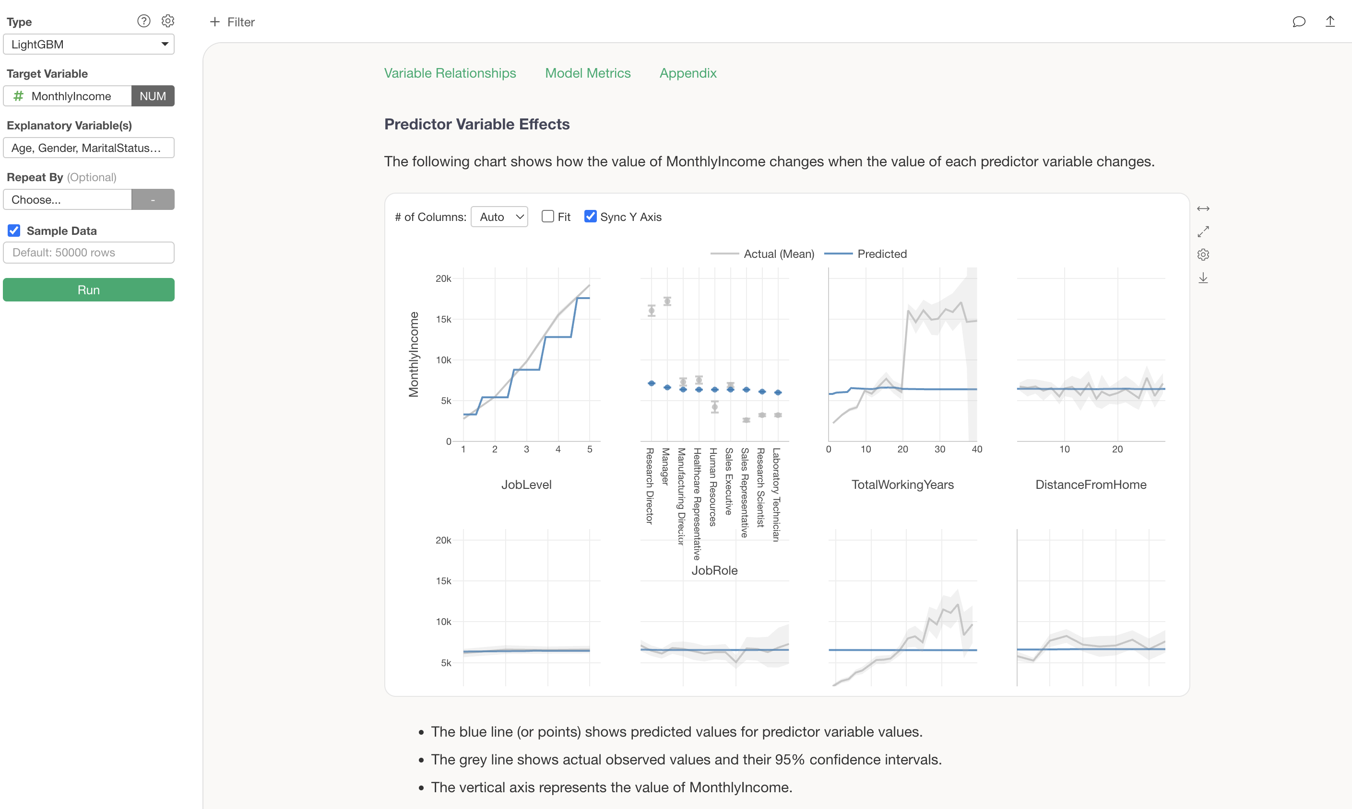Go to Variable Relationships section link

tap(450, 73)
